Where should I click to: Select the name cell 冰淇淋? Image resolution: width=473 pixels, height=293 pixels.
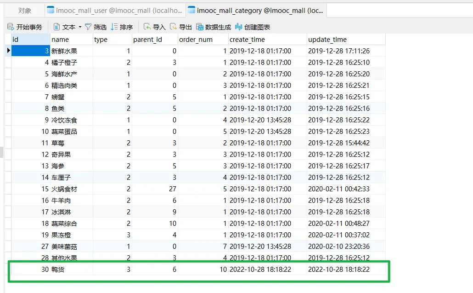pyautogui.click(x=72, y=212)
